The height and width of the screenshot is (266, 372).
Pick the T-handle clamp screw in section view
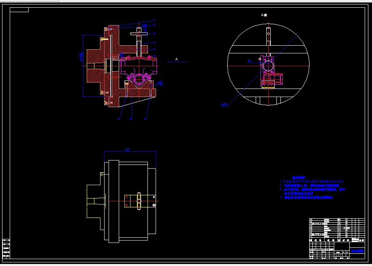[x=139, y=42]
